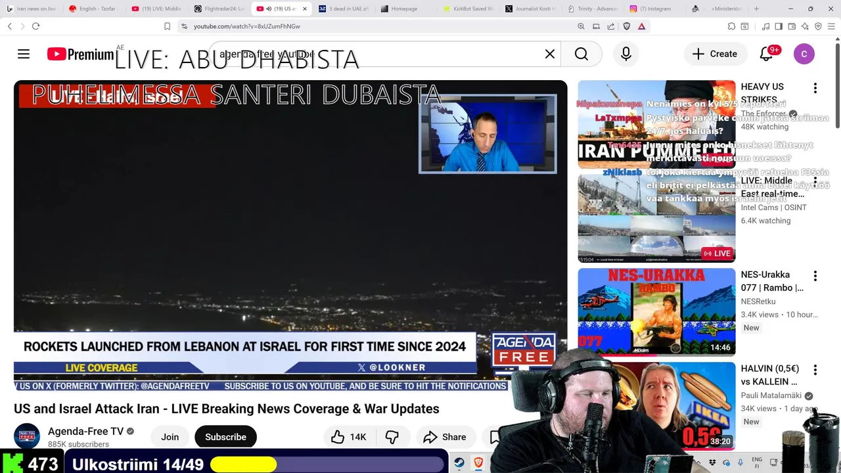Go to YouTube Premium home logo
This screenshot has width=841, height=473.
(80, 54)
